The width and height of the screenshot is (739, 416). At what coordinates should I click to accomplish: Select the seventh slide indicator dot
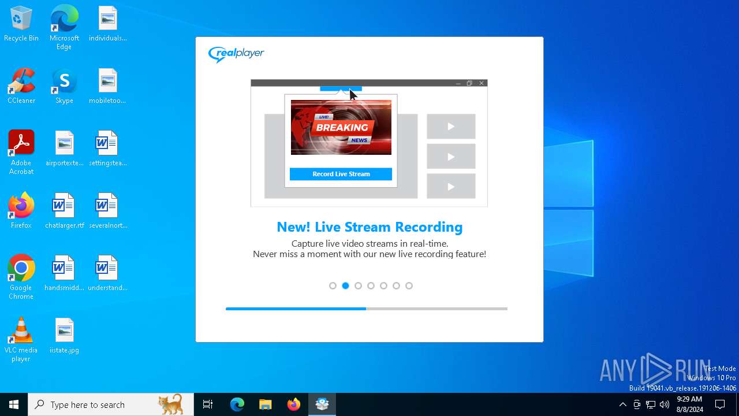[409, 285]
